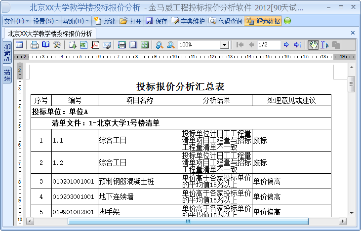
Task: Toggle the multi-page thumbnail view
Action: (145, 45)
